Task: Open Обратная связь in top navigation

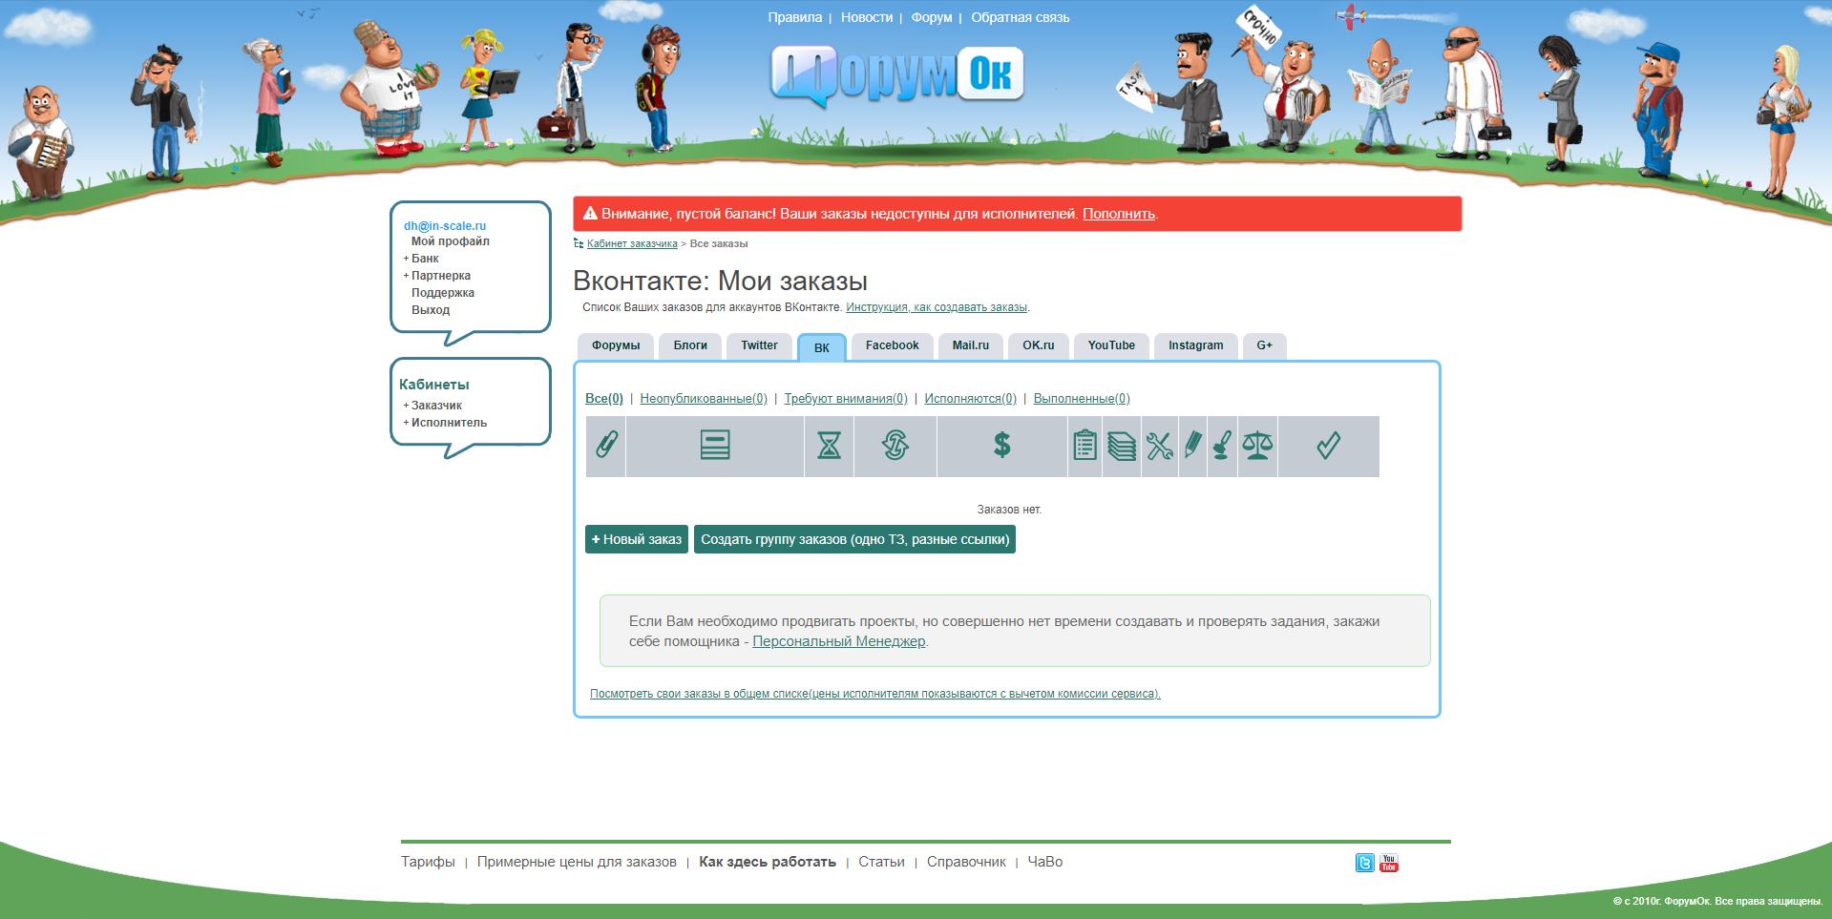Action: pos(1021,17)
